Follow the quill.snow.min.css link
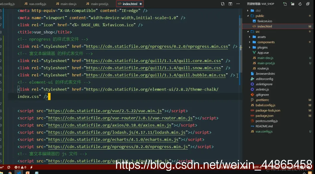The height and width of the screenshot is (174, 315). [x=154, y=68]
